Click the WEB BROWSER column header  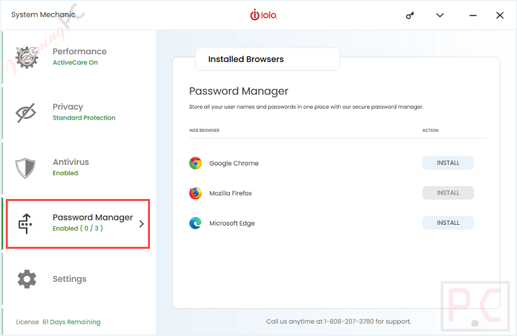point(204,131)
